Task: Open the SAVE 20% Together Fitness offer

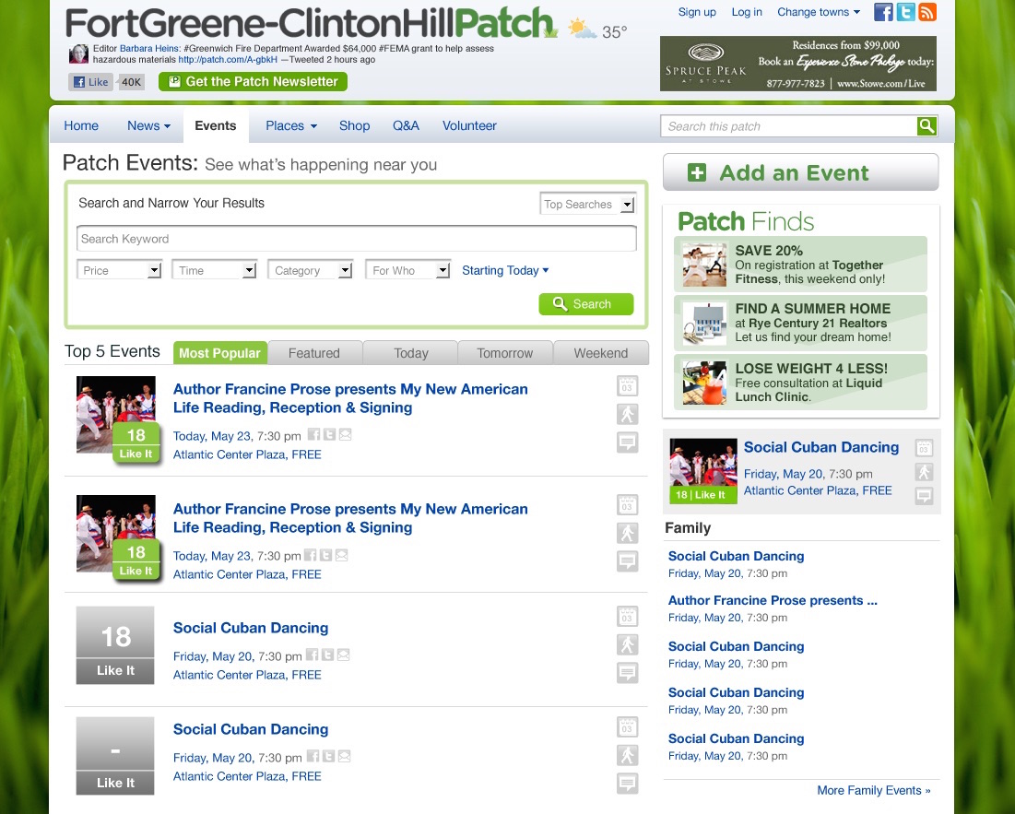Action: pos(801,264)
